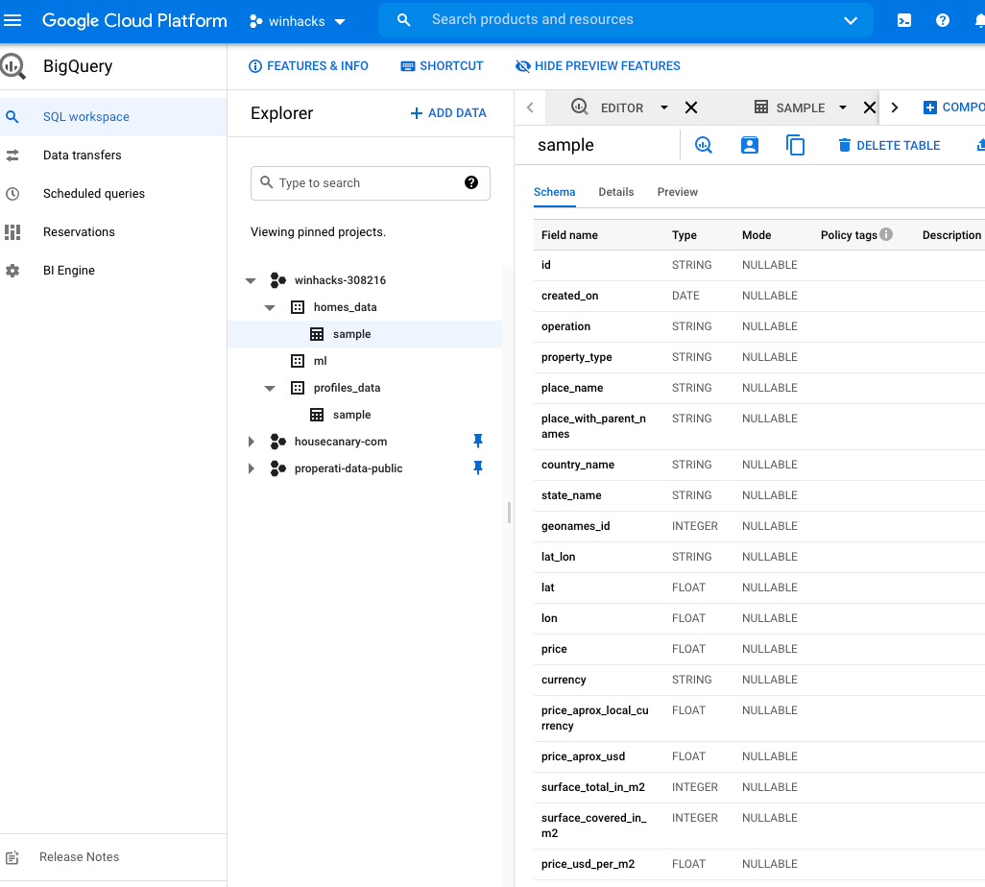Open the EDITOR tab dropdown arrow
The height and width of the screenshot is (887, 985).
pos(664,108)
